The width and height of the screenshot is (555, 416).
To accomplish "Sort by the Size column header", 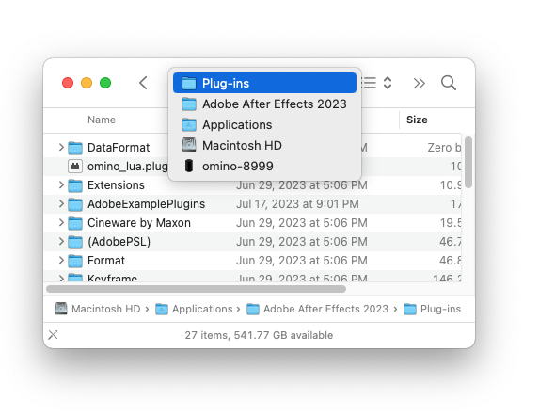I will [x=417, y=120].
